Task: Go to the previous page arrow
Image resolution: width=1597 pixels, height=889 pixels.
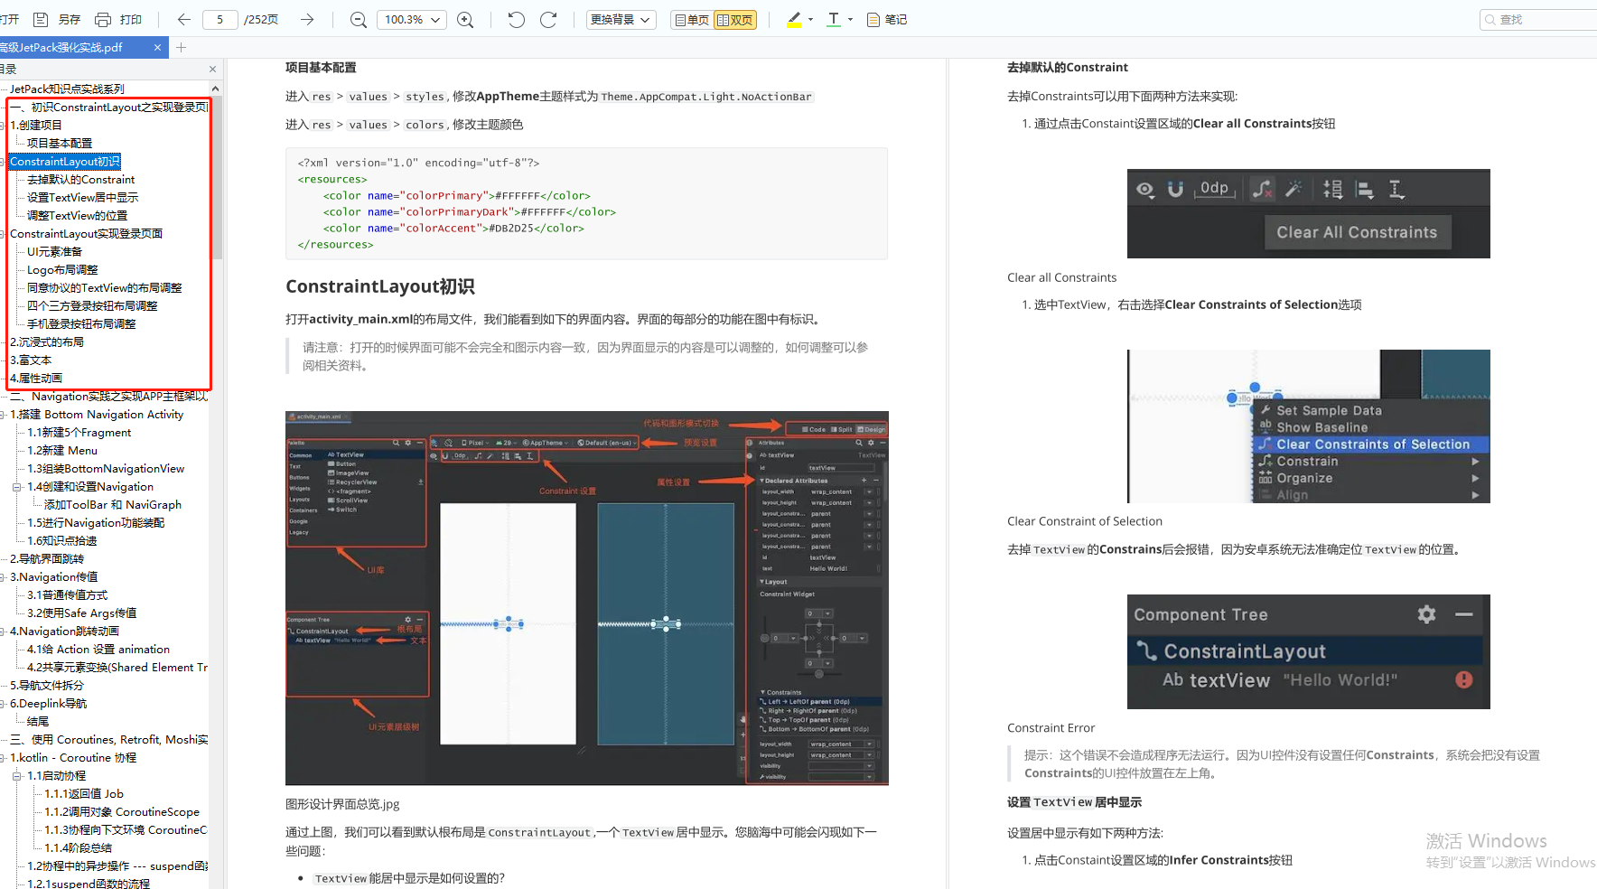Action: [x=184, y=19]
